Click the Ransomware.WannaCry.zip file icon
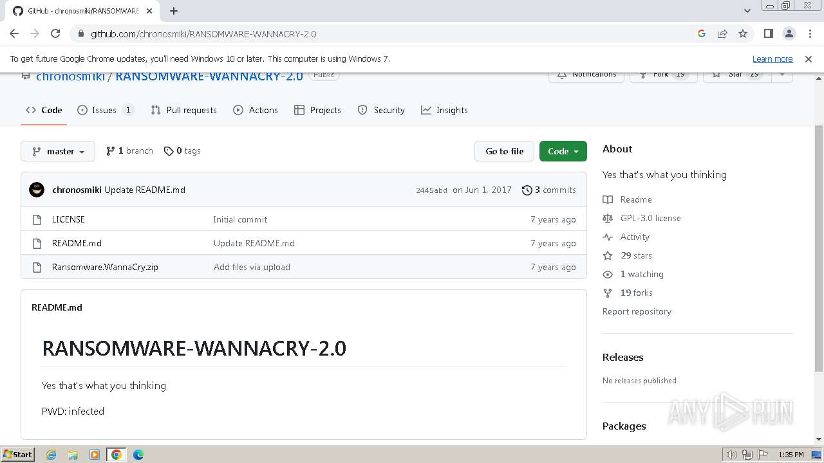 [37, 267]
